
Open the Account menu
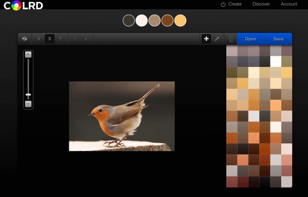pyautogui.click(x=289, y=4)
